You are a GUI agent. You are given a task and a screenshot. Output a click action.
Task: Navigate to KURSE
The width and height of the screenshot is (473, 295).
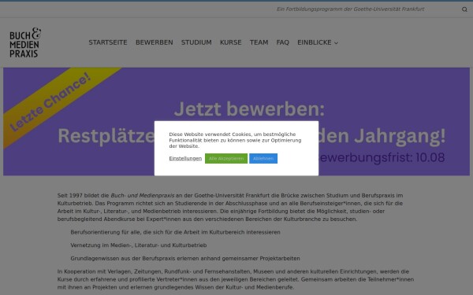(x=230, y=42)
